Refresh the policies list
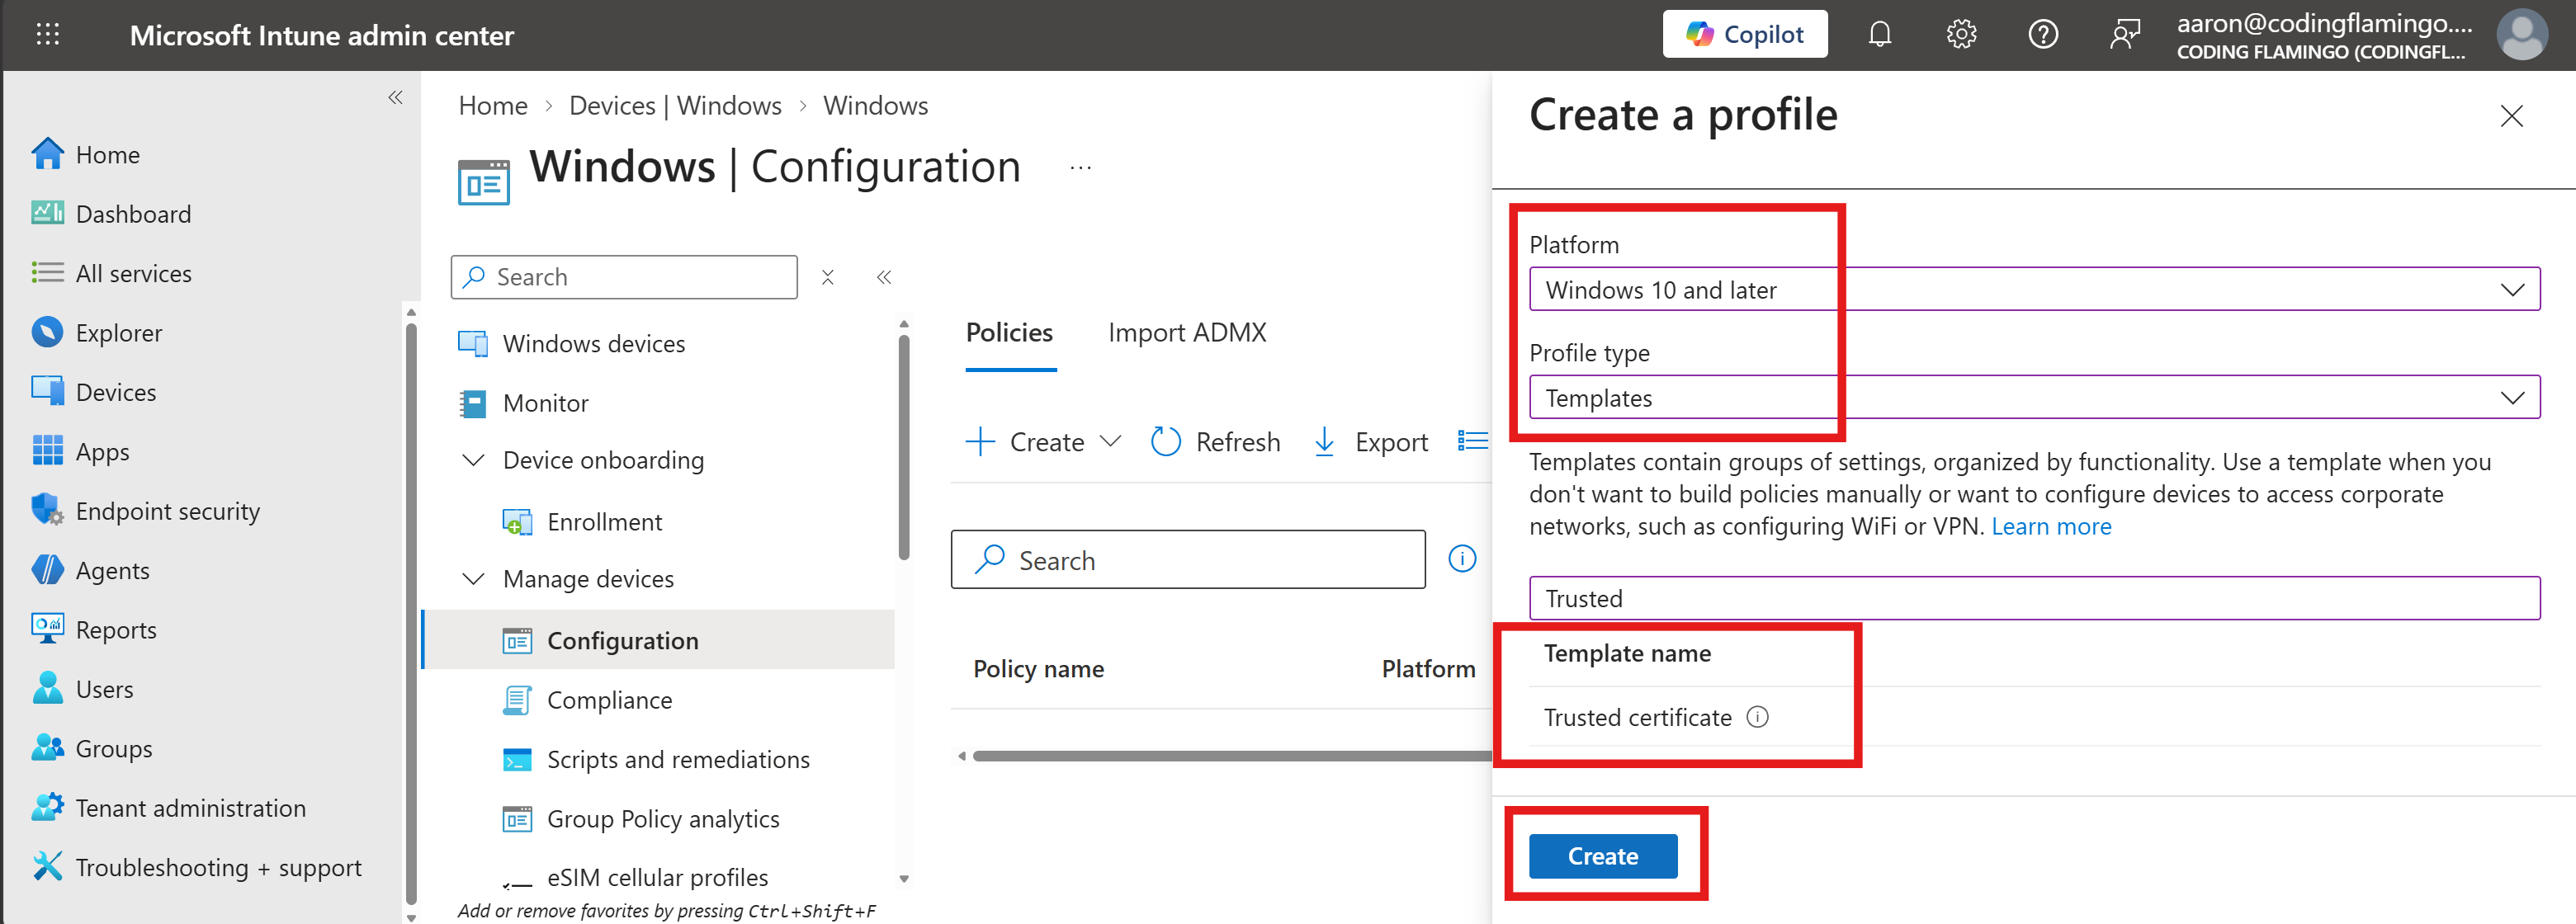 tap(1215, 442)
